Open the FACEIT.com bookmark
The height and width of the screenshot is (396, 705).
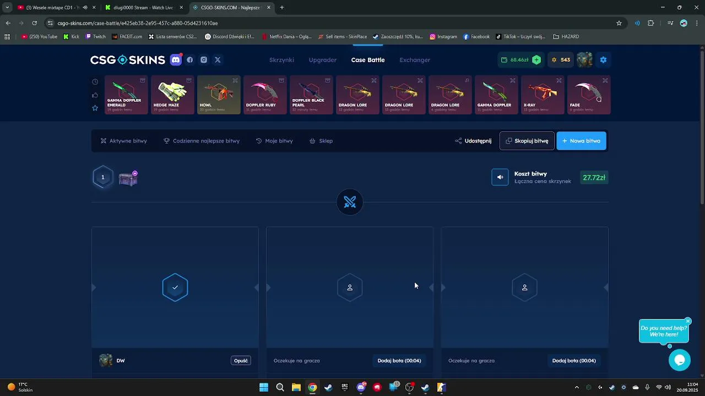tap(127, 37)
